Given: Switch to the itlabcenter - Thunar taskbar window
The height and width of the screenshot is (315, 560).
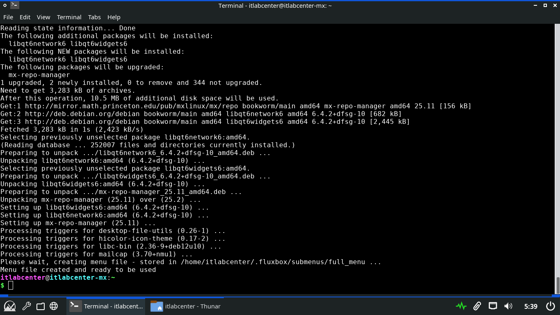Looking at the screenshot, I should 186,306.
